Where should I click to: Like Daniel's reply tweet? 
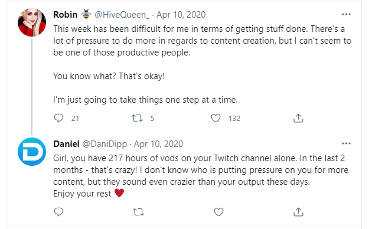click(218, 212)
